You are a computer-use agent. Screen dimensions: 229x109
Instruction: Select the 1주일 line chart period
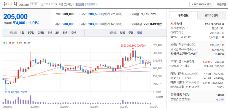click(x=31, y=33)
